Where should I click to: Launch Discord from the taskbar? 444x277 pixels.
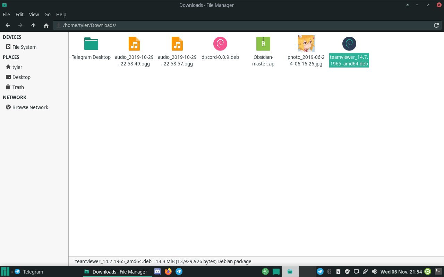click(157, 272)
